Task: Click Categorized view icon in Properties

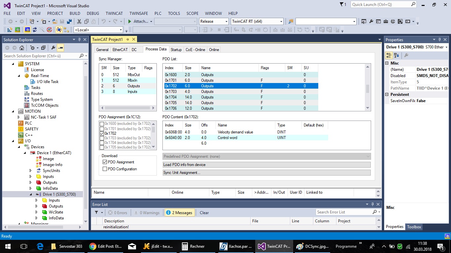Action: click(x=389, y=55)
